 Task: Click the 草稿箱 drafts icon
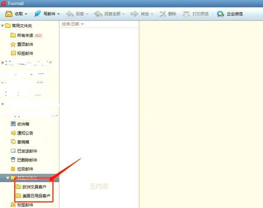point(13,142)
